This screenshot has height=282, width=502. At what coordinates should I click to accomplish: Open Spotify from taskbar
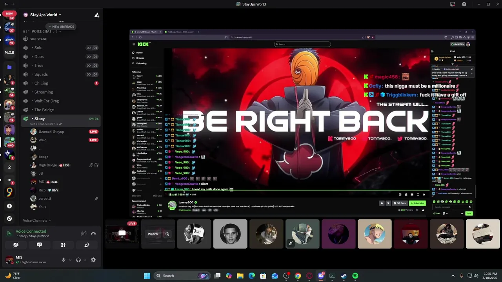355,276
